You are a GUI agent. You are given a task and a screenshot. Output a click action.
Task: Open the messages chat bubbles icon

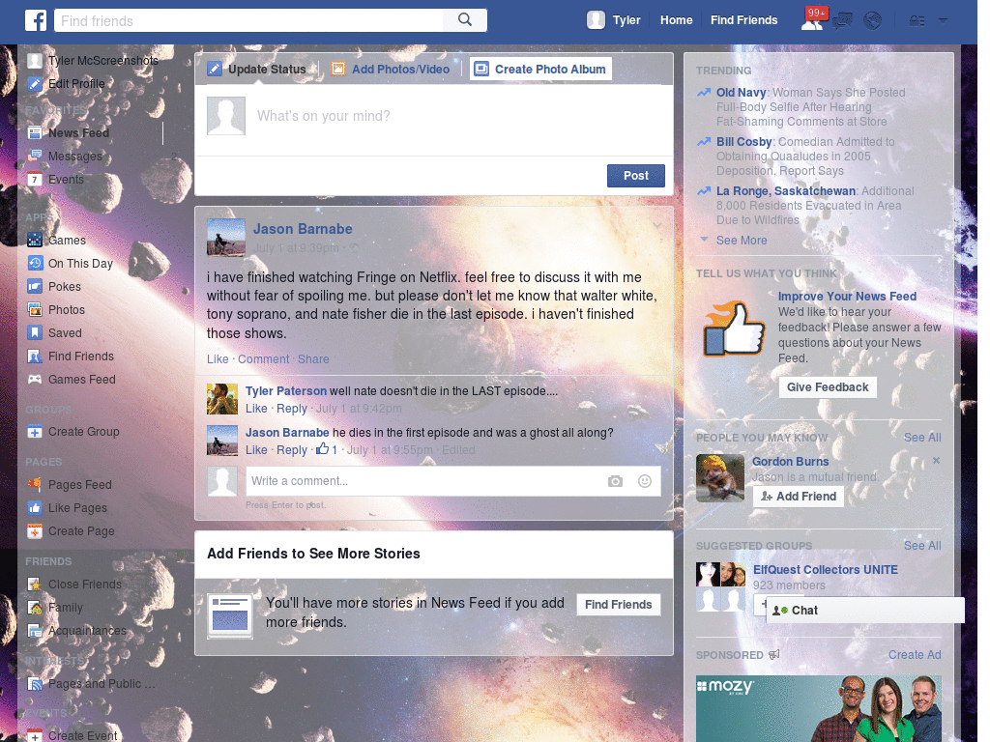tap(842, 21)
